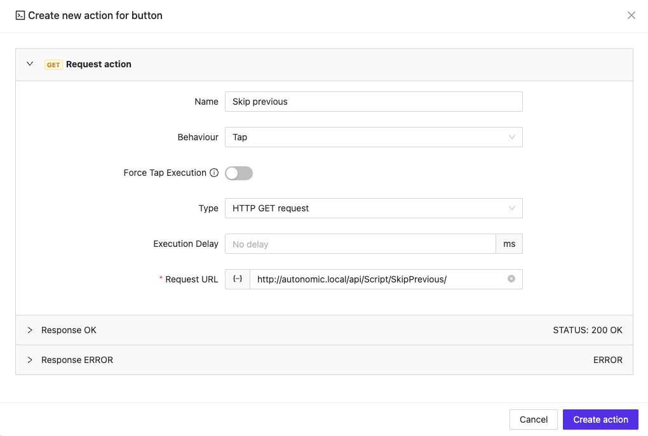Click the Cancel button
Screen dimensions: 648x436
[533, 419]
